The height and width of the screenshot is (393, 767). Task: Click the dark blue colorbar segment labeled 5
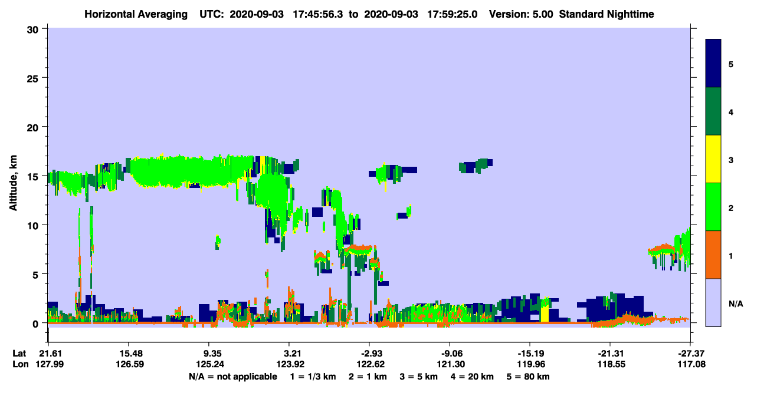713,64
